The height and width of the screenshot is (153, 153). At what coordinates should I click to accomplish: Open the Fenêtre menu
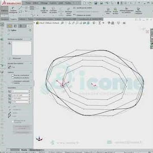click(68, 3)
